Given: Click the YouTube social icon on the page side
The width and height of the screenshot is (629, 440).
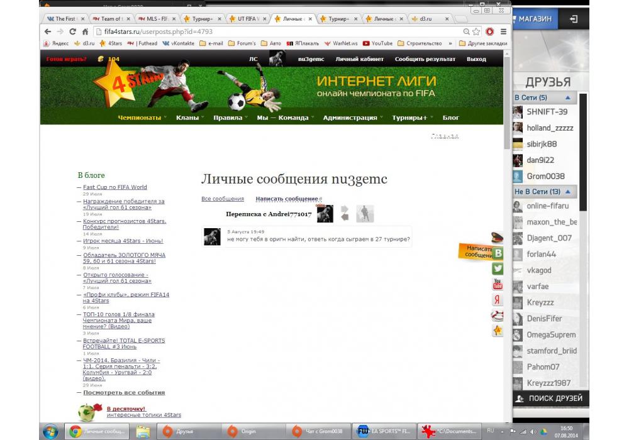Looking at the screenshot, I should 498,284.
